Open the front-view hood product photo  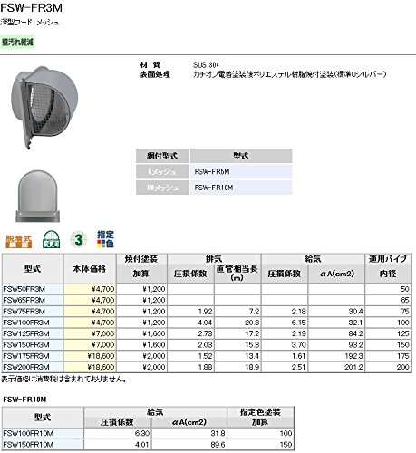(38, 197)
